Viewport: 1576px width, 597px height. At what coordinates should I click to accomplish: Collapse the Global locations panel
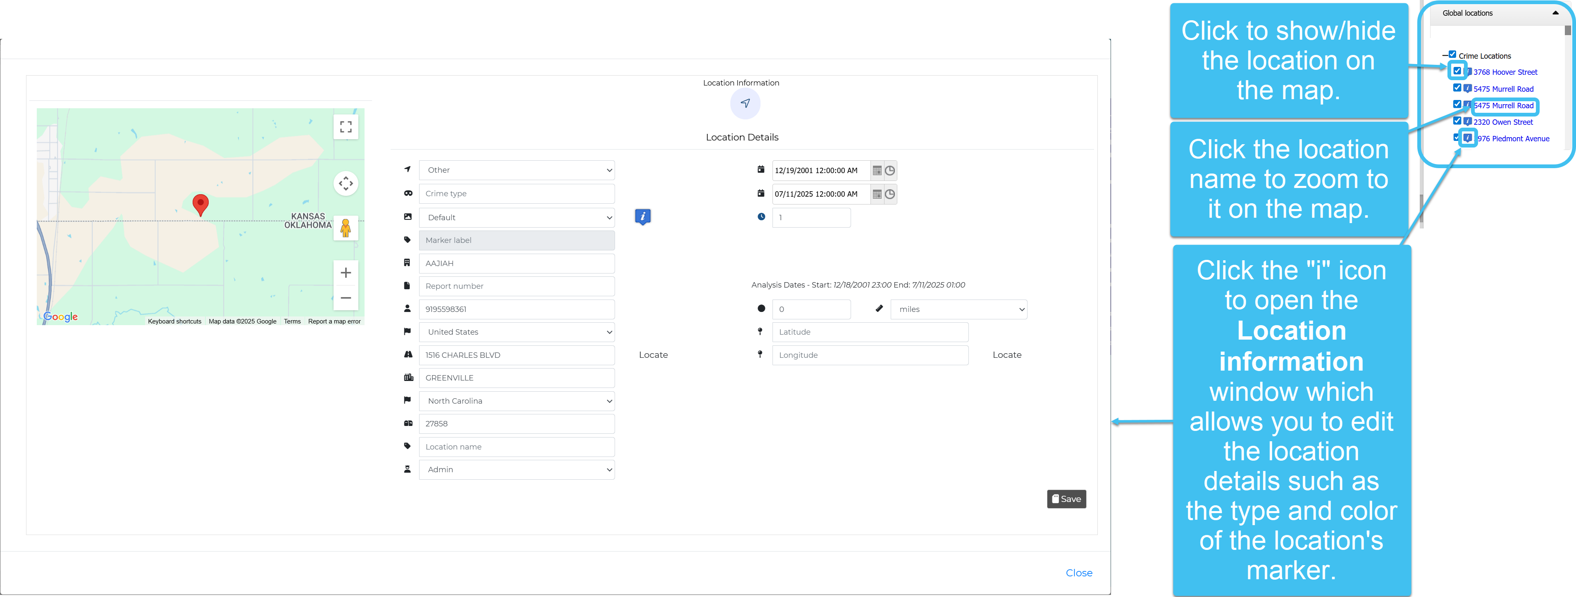coord(1555,13)
